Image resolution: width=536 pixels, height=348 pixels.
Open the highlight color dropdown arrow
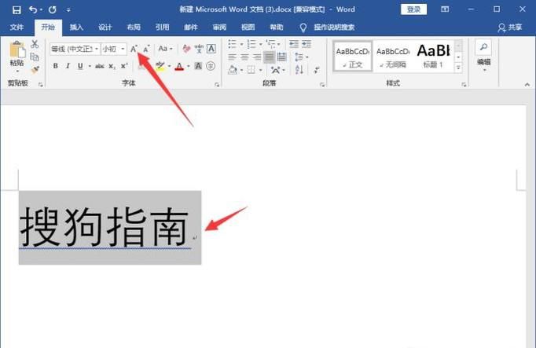coord(170,66)
